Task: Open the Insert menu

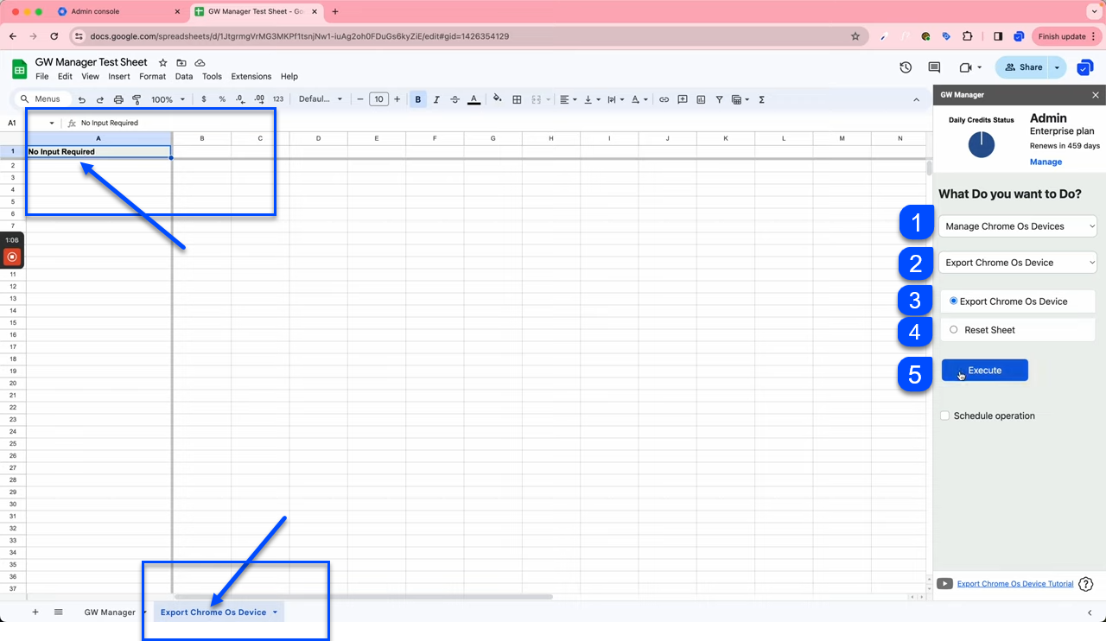Action: (119, 77)
